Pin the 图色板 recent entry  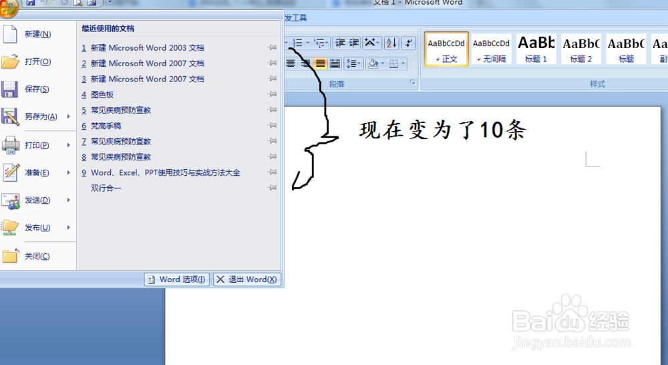pyautogui.click(x=273, y=94)
